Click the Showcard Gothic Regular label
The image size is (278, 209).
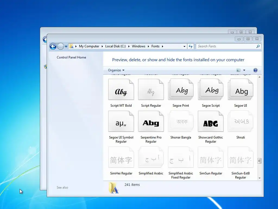coord(211,140)
